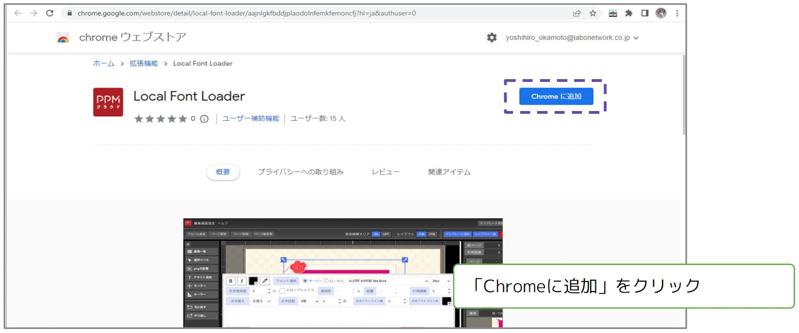Screen dimensions: 799x333
Task: Open the 拡張機能 breadcrumb link
Action: [144, 63]
